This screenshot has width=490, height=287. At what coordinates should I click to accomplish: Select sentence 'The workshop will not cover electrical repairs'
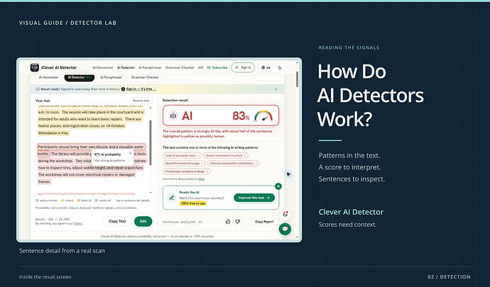(86, 175)
